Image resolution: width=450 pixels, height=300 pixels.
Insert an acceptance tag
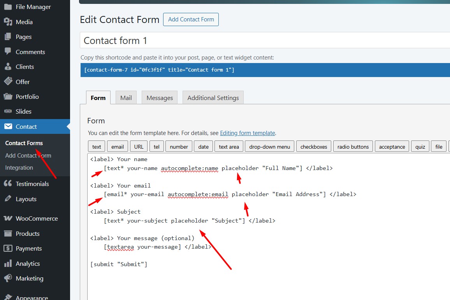[x=392, y=146]
